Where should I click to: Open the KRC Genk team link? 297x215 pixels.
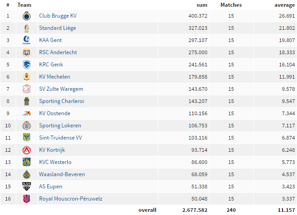tap(51, 65)
